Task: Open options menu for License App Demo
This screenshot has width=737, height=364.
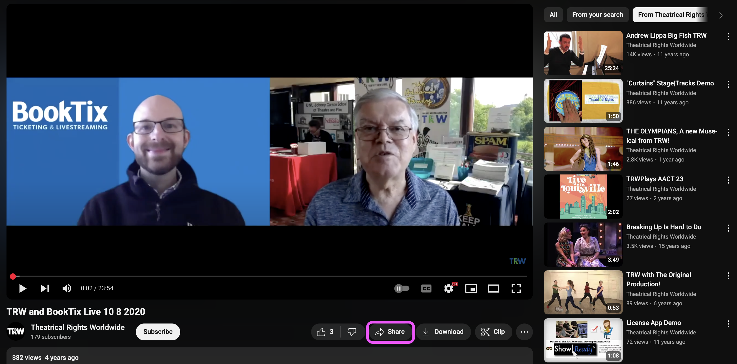Action: pos(728,324)
